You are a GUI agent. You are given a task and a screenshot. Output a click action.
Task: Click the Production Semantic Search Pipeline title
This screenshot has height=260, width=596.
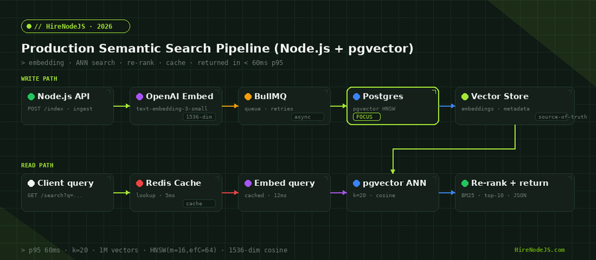(x=217, y=48)
